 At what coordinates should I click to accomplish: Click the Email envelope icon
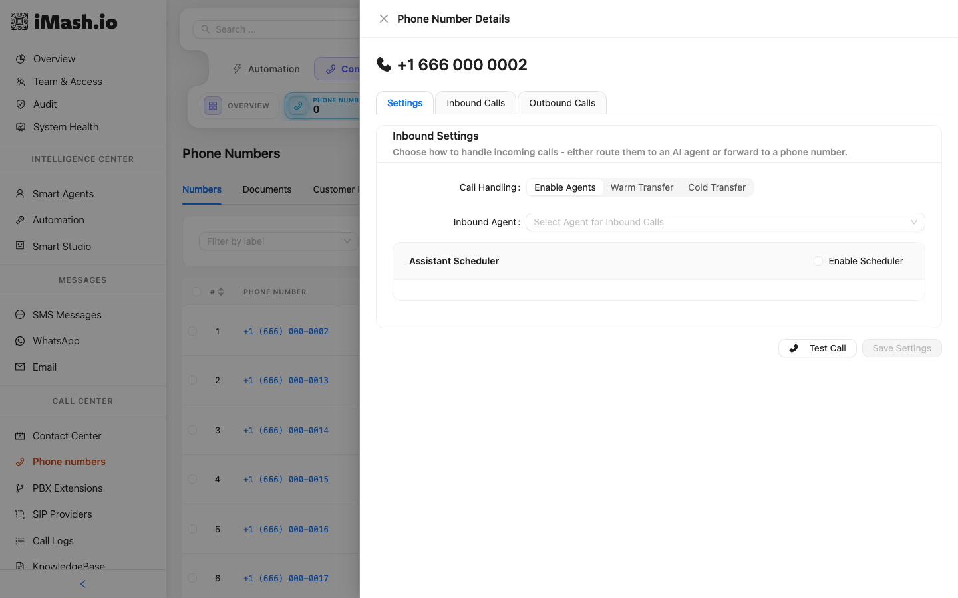(x=20, y=367)
